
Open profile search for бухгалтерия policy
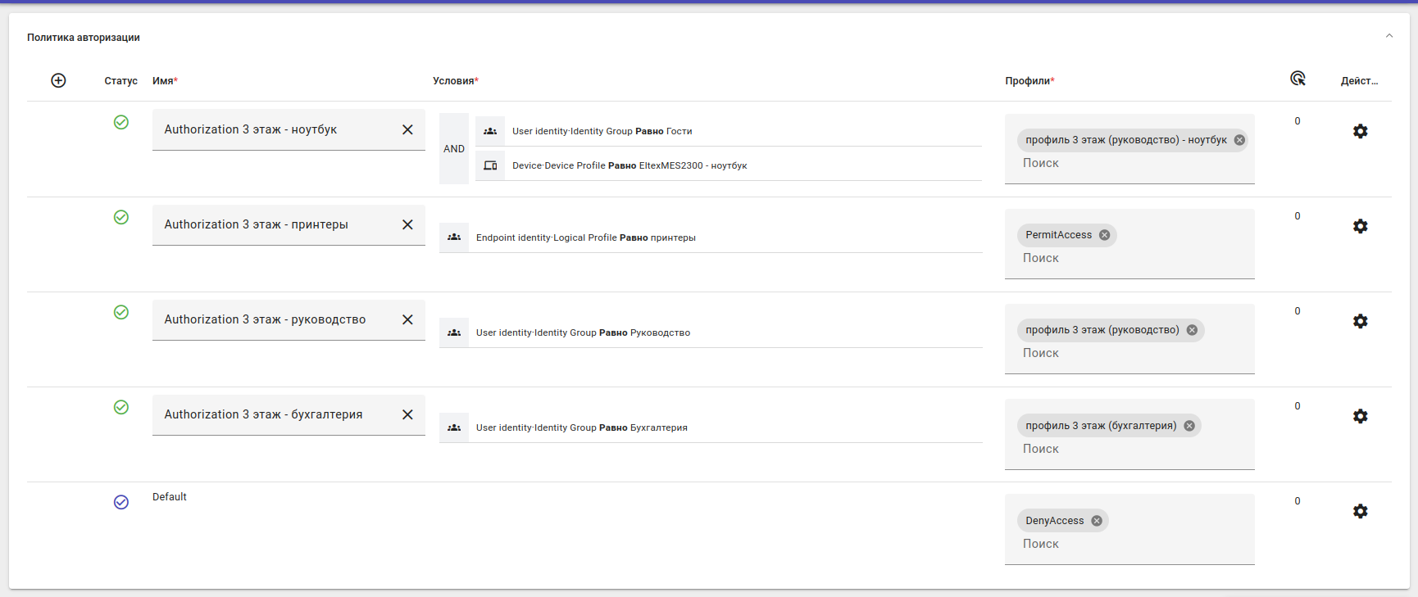tap(1041, 449)
